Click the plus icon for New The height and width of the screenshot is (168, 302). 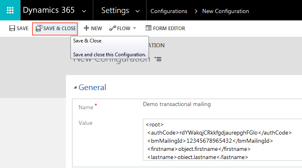[86, 29]
